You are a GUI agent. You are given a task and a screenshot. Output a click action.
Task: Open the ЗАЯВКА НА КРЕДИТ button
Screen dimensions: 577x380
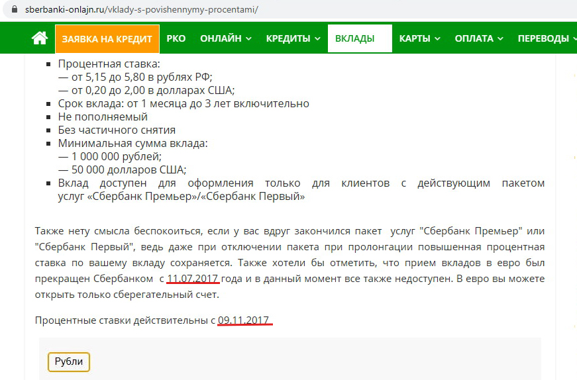coord(107,38)
